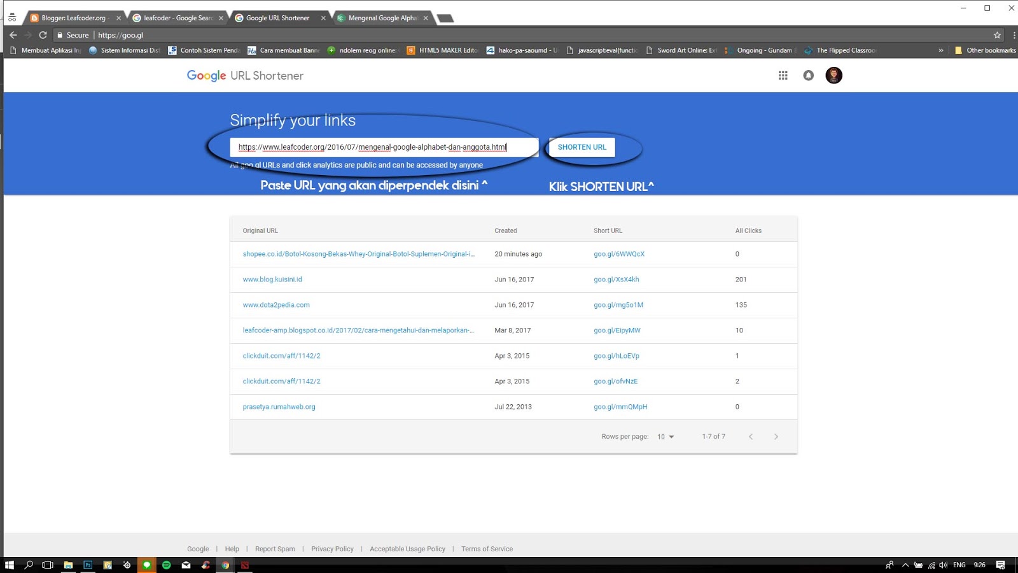Expand the bookmarks bar overflow chevron
This screenshot has height=573, width=1018.
(x=941, y=50)
